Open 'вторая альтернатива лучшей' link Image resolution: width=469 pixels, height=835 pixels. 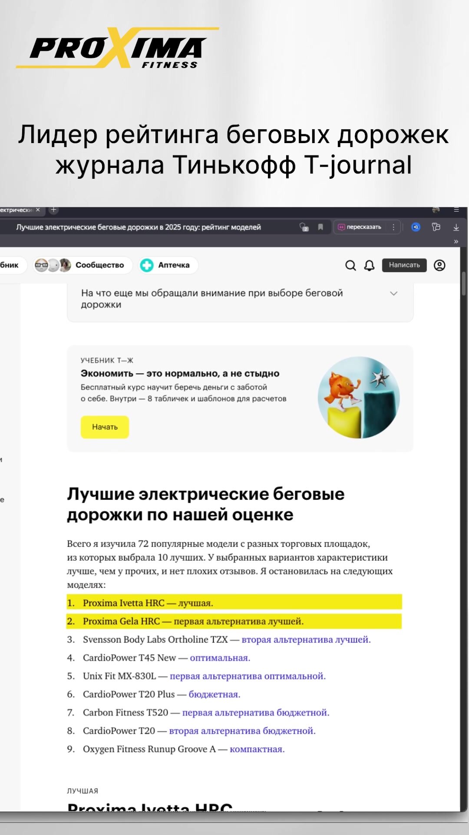click(x=306, y=639)
